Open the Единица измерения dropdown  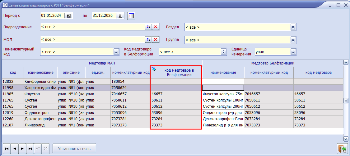293,52
